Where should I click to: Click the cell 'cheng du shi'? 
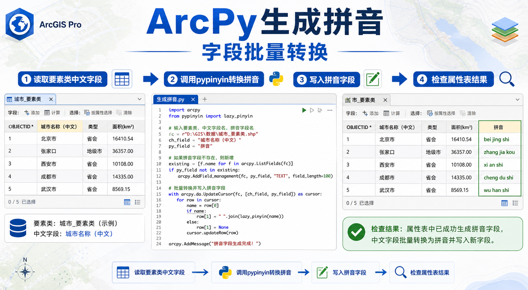coord(500,178)
